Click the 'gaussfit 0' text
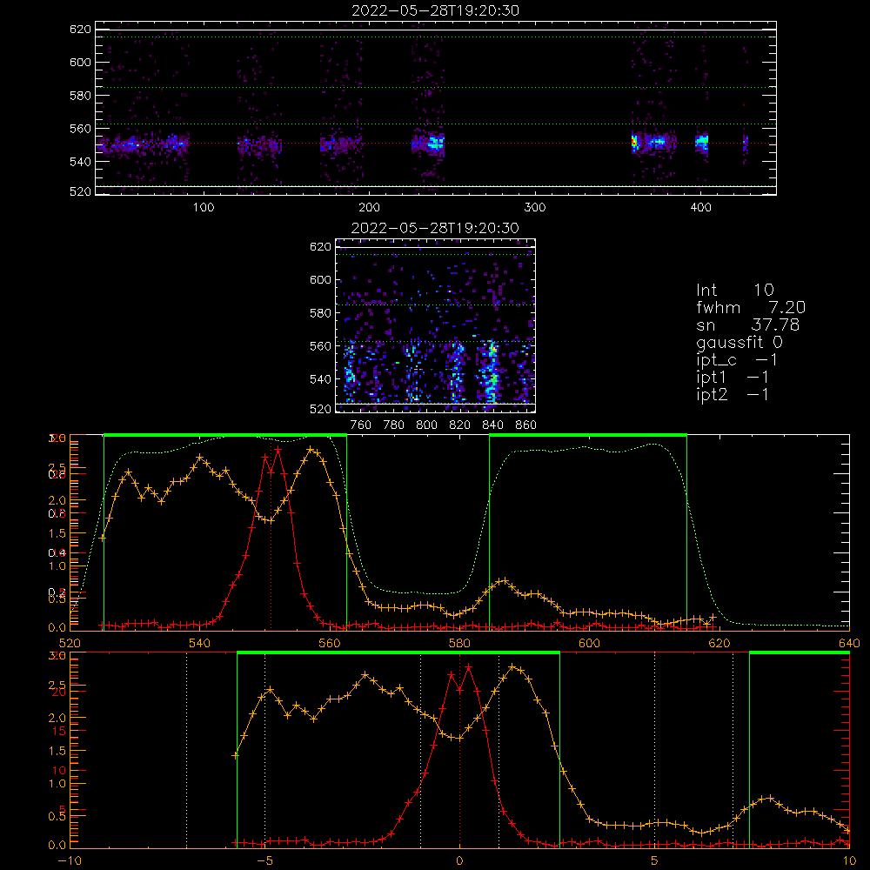This screenshot has height=870, width=870. 739,342
